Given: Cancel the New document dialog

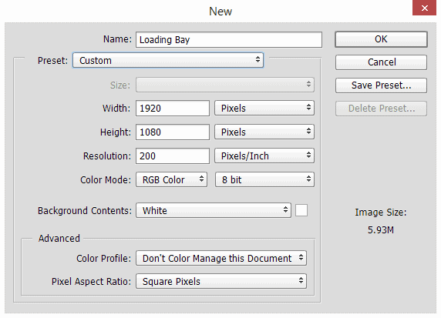Looking at the screenshot, I should point(381,62).
